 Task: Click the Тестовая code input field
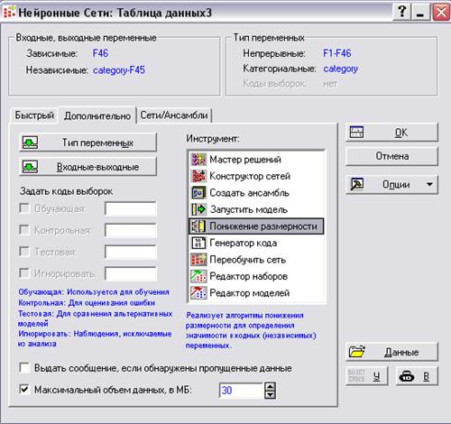pyautogui.click(x=131, y=252)
